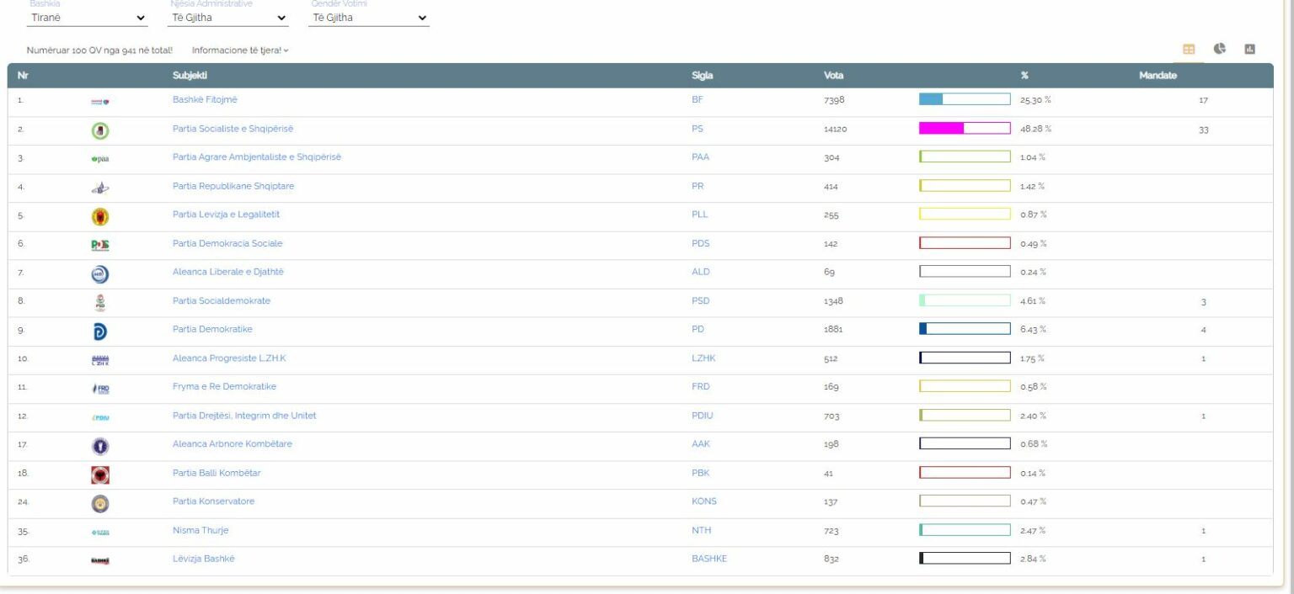Screen dimensions: 1294x594
Task: Open Partia Agrare Ambjentaliste e Shqipërisë link
Action: 257,157
